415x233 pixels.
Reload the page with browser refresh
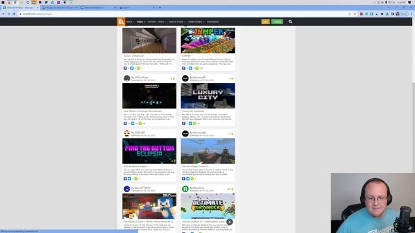[14, 14]
